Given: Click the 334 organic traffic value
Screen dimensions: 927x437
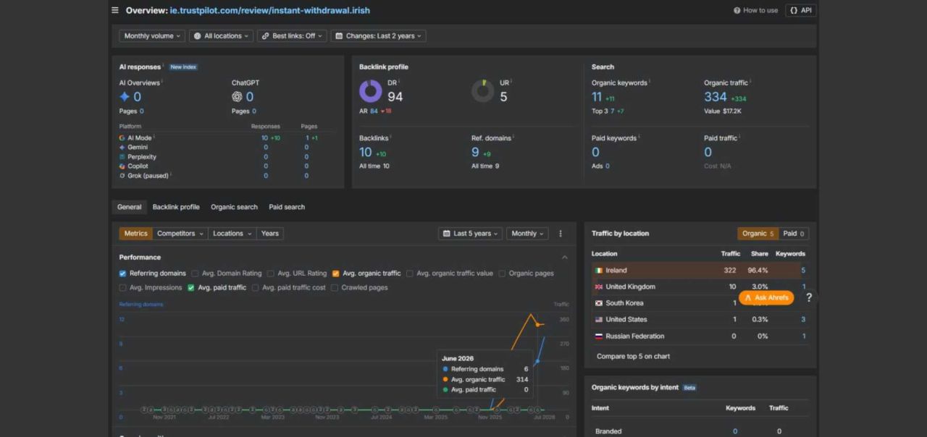Looking at the screenshot, I should [716, 97].
